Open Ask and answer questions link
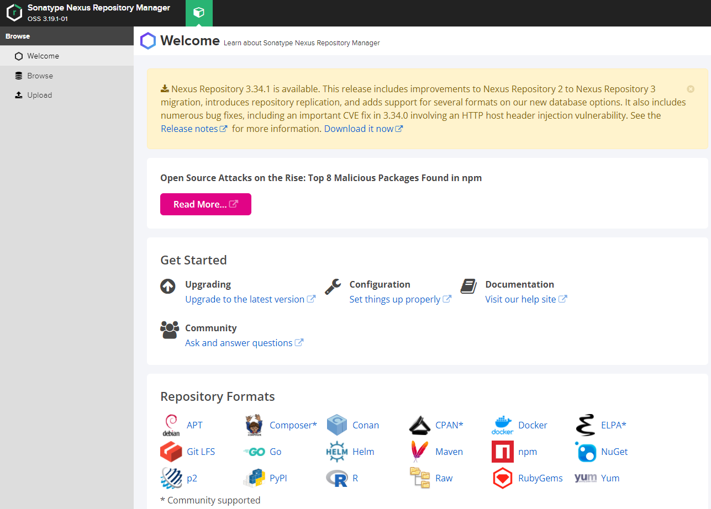Screen dimensions: 711x509 [x=244, y=343]
